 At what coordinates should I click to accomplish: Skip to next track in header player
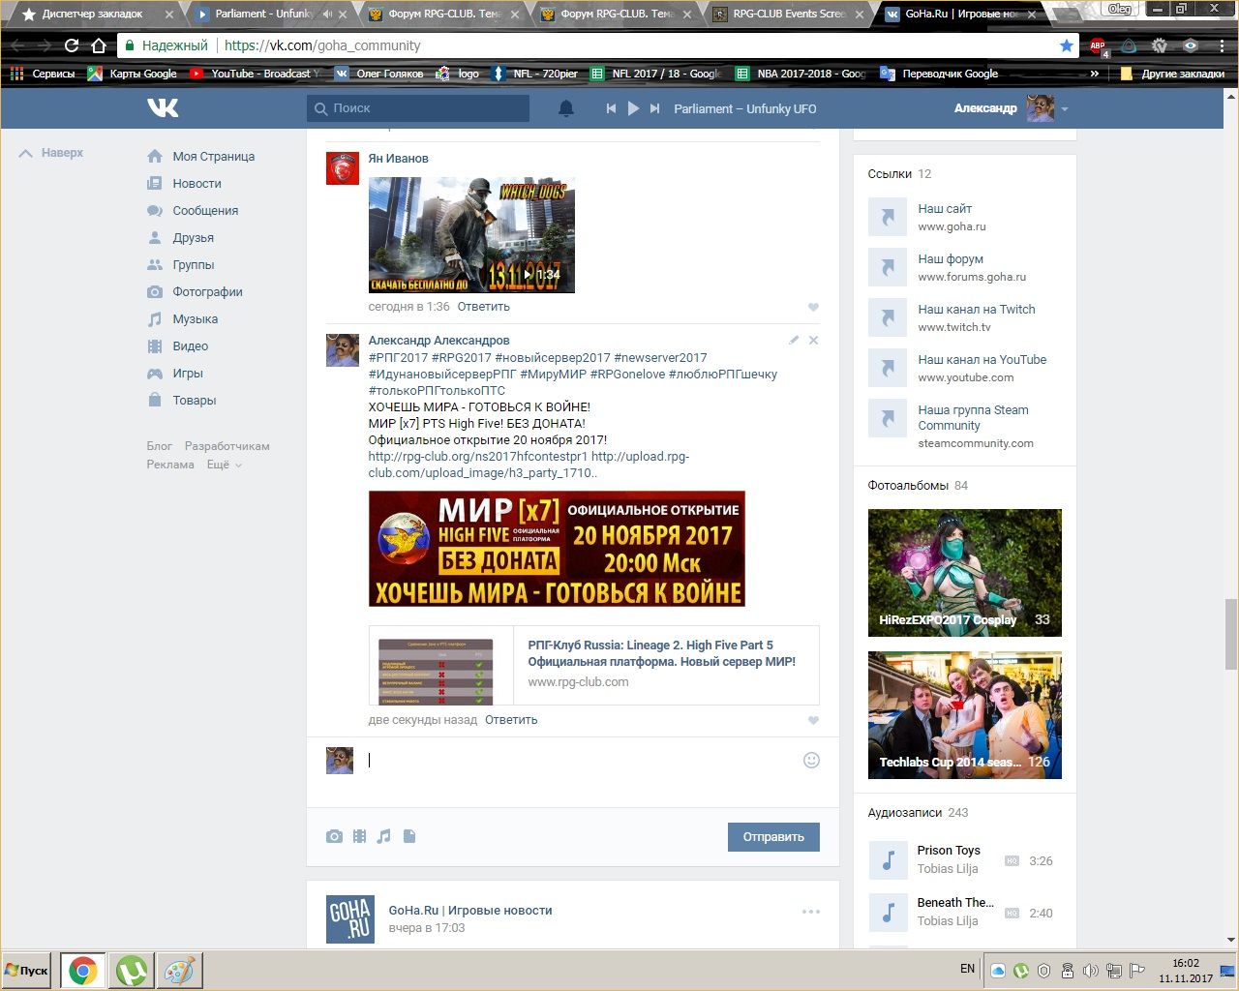click(x=655, y=108)
